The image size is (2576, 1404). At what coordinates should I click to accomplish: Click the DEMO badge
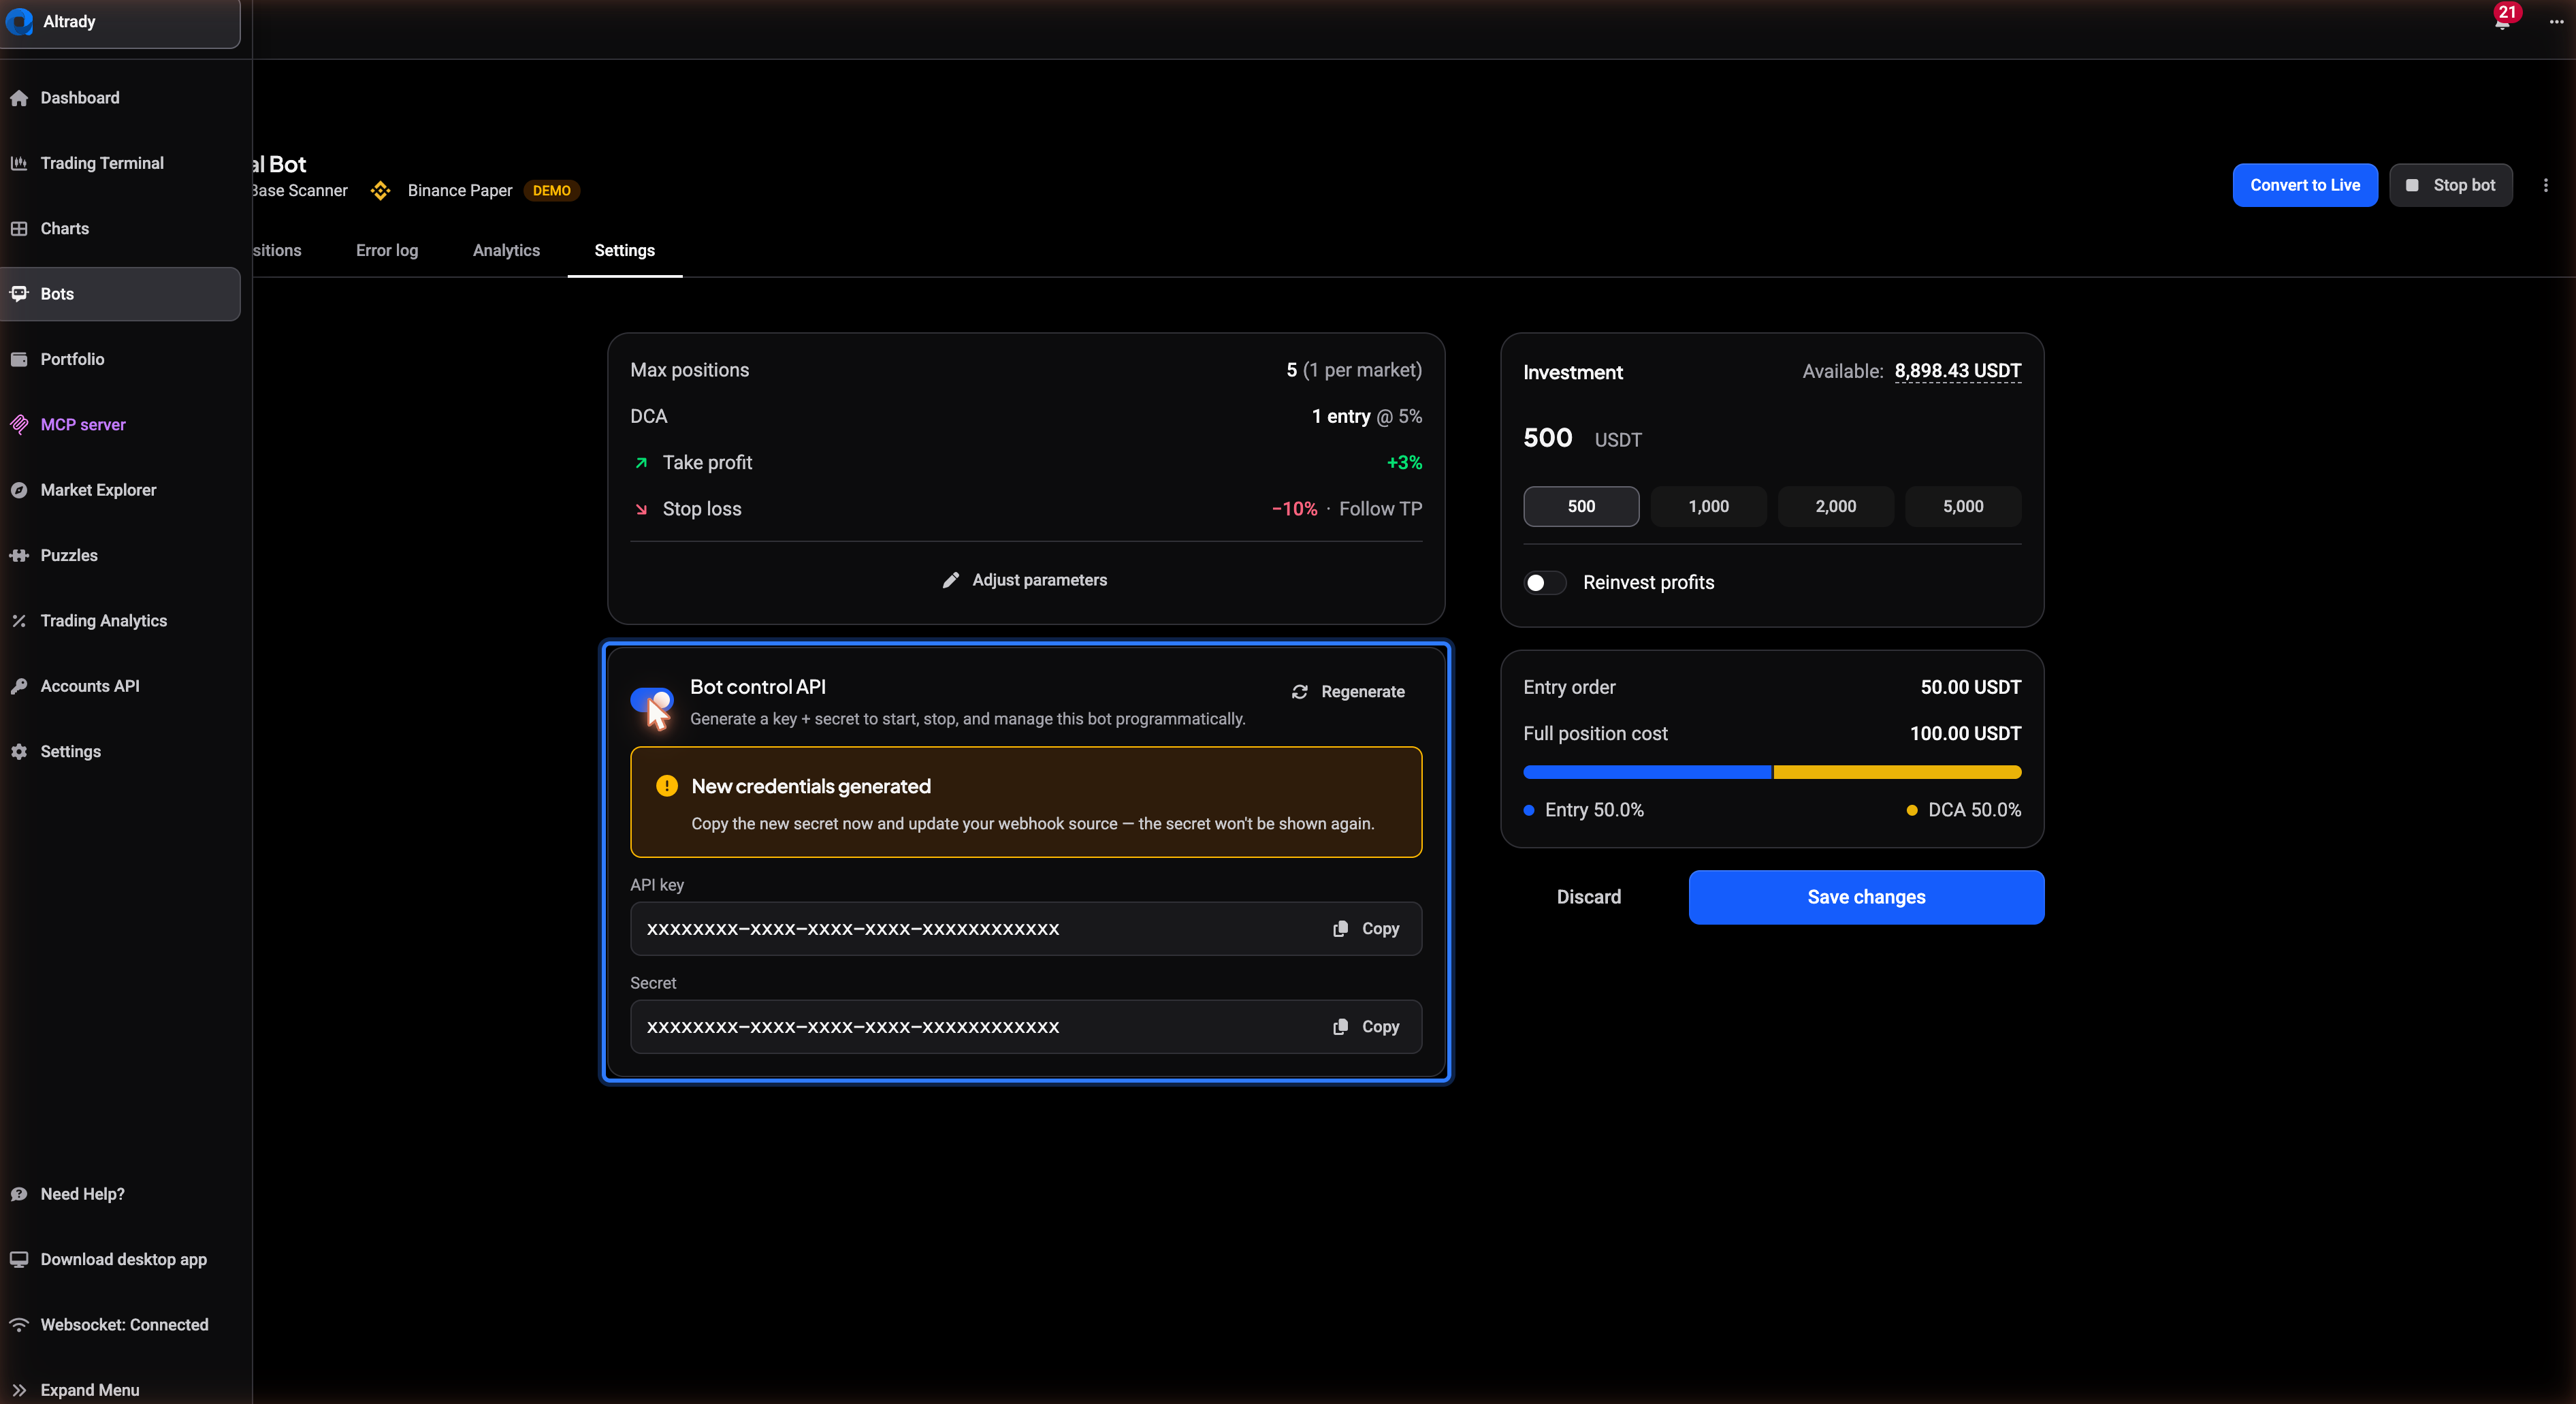coord(552,190)
